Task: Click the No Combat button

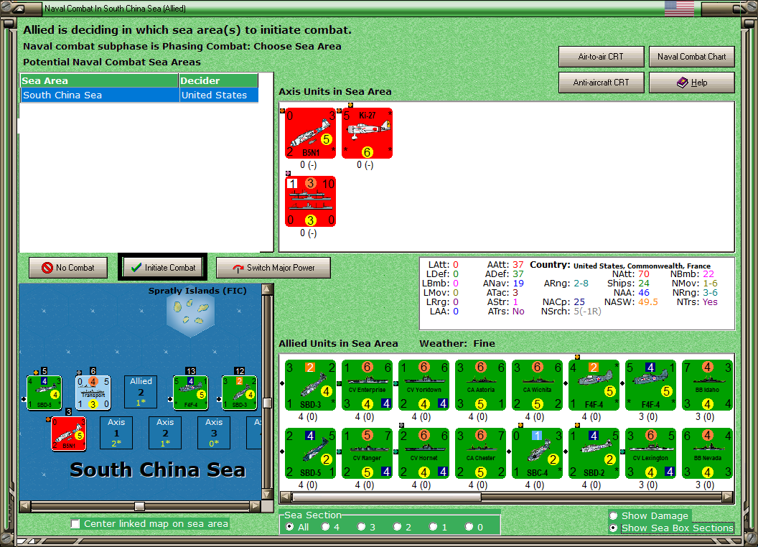Action: [68, 268]
